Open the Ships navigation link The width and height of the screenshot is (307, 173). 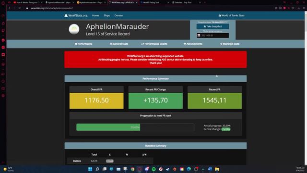click(x=106, y=15)
